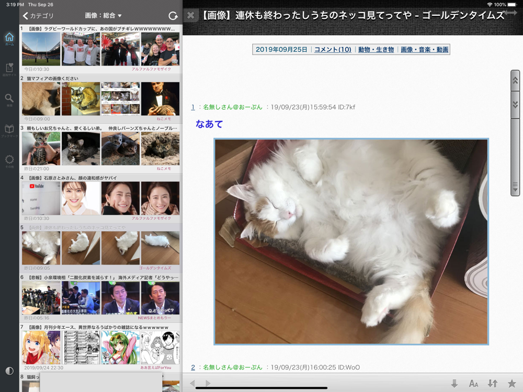Toggle the night mode half-circle icon
This screenshot has height=392, width=523.
point(9,371)
